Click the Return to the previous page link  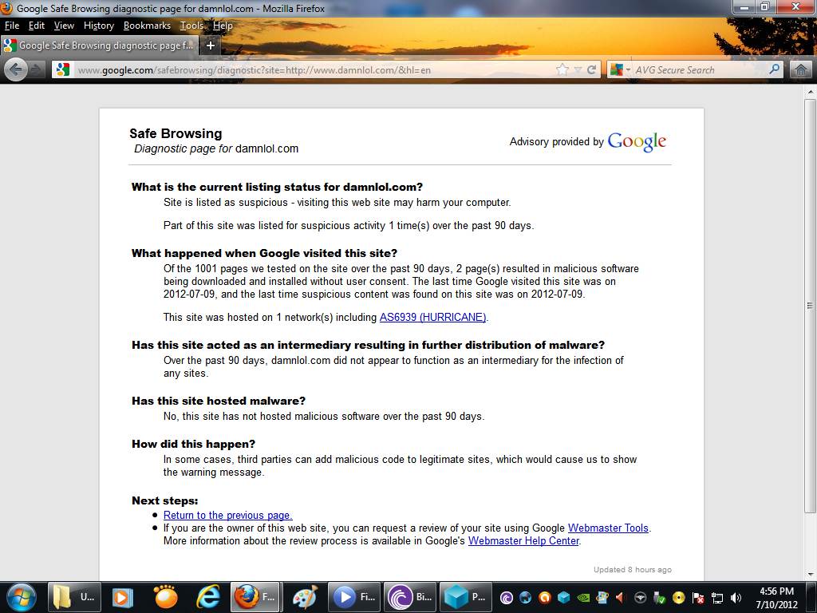click(227, 516)
